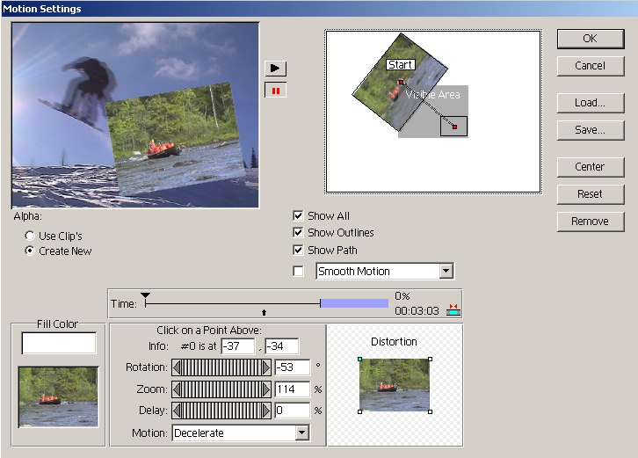Click the X position field showing -37
Image resolution: width=638 pixels, height=458 pixels.
pos(238,346)
